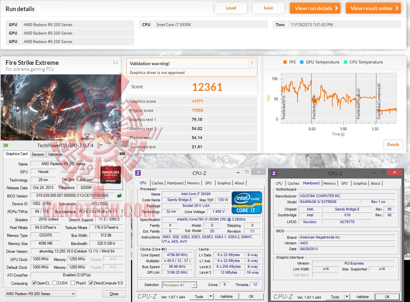Click the FireStrikeCombinedX marker in the chart
410x302 pixels.
tap(379, 101)
